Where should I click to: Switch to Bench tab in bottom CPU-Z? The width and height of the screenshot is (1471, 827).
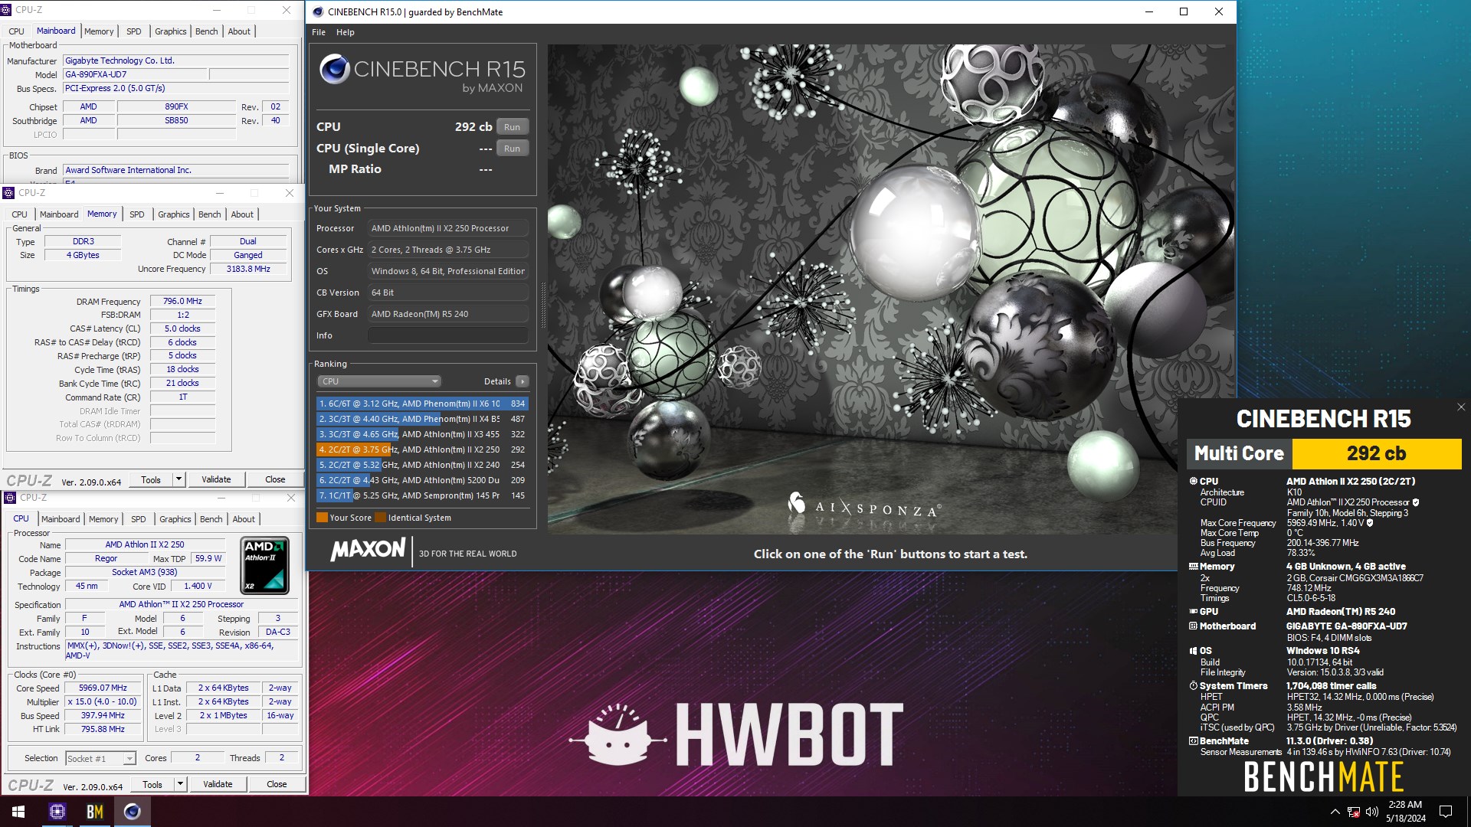[211, 519]
